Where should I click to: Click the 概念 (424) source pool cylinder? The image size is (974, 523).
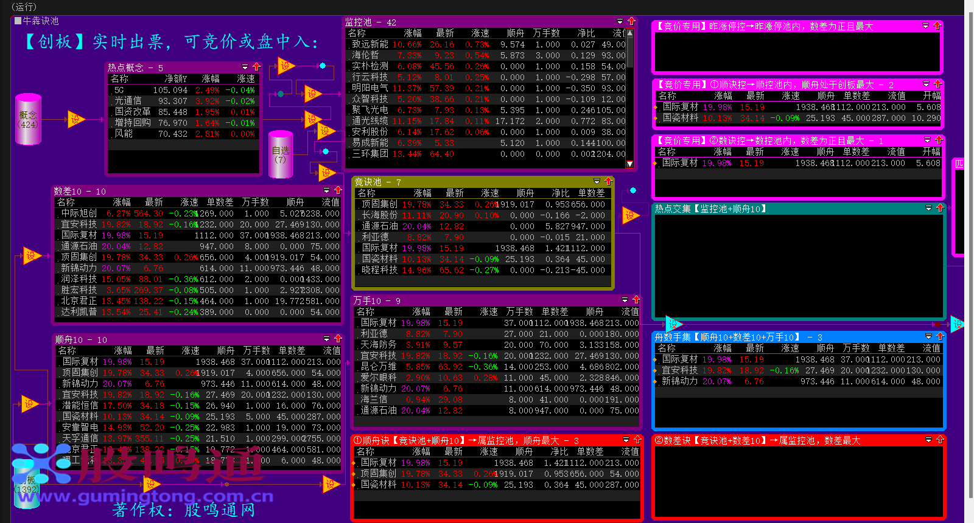[28, 119]
